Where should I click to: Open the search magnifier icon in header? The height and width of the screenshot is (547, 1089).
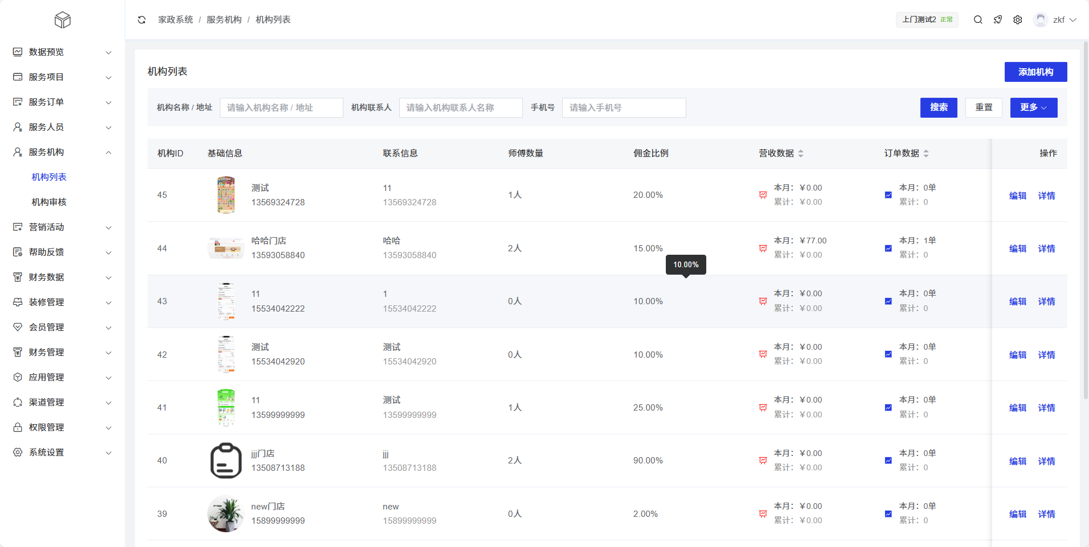click(x=978, y=20)
